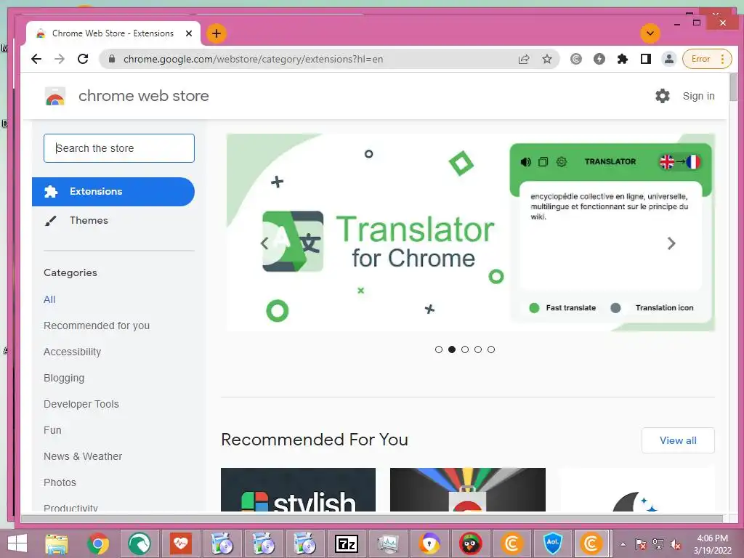
Task: Open the red heart monitor taskbar app
Action: click(x=181, y=543)
